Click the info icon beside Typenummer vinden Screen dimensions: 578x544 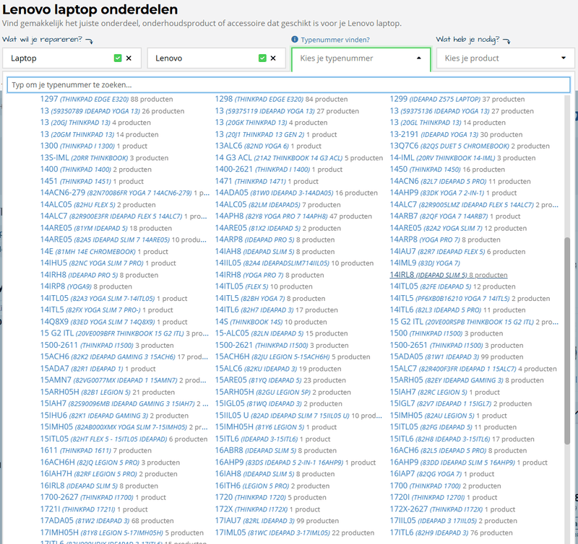point(295,40)
